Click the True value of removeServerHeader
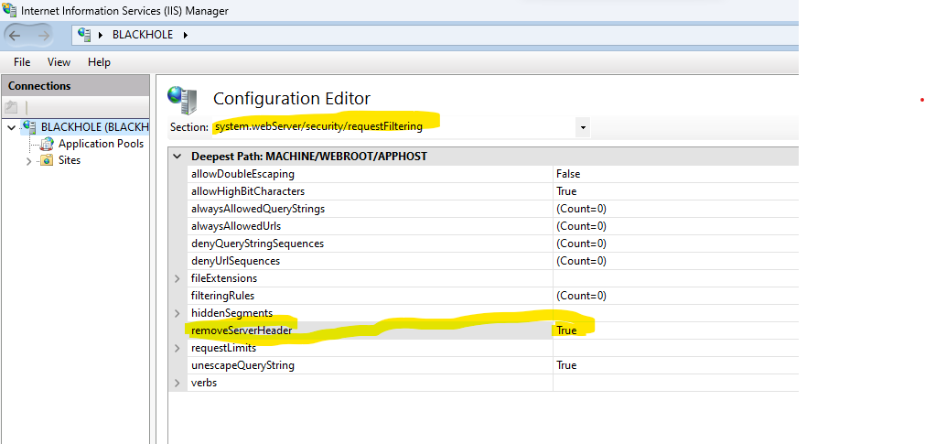 click(566, 330)
